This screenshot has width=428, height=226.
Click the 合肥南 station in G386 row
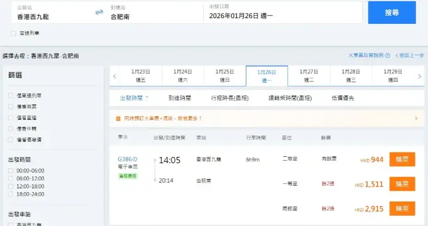click(204, 180)
